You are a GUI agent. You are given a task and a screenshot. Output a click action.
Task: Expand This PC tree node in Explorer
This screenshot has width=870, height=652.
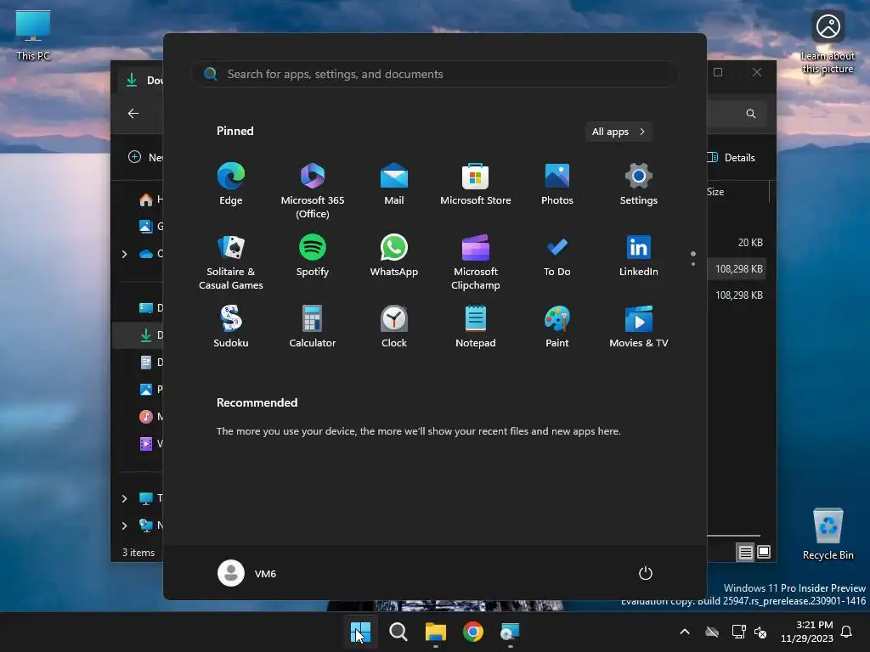pos(124,498)
